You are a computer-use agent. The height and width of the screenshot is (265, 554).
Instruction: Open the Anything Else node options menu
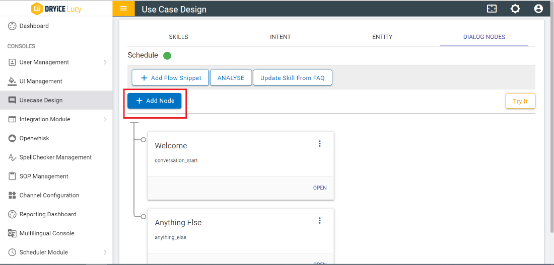point(319,221)
